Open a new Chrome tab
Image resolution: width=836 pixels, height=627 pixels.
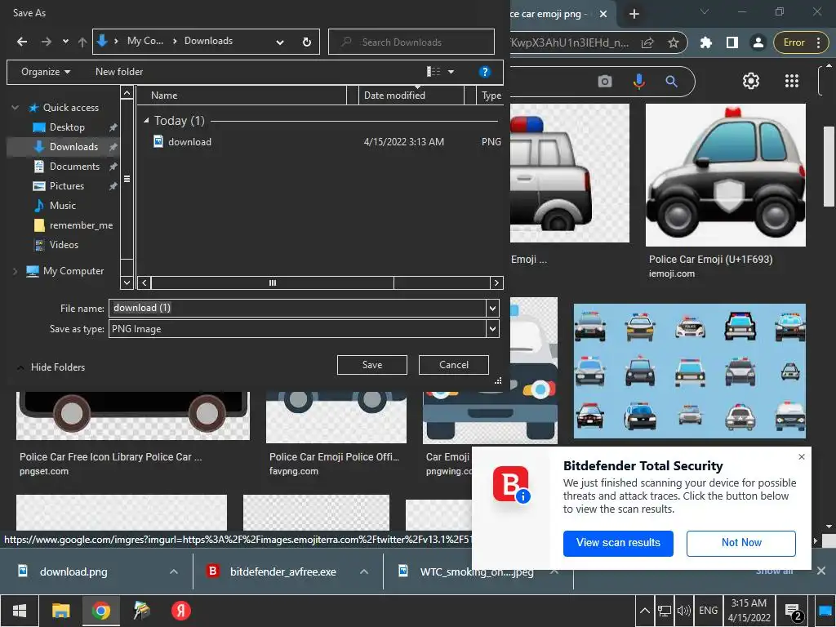[x=634, y=14]
